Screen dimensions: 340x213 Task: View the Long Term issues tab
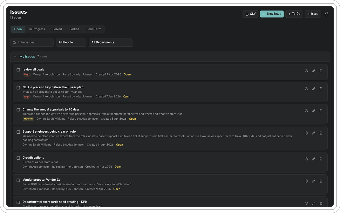pos(94,29)
